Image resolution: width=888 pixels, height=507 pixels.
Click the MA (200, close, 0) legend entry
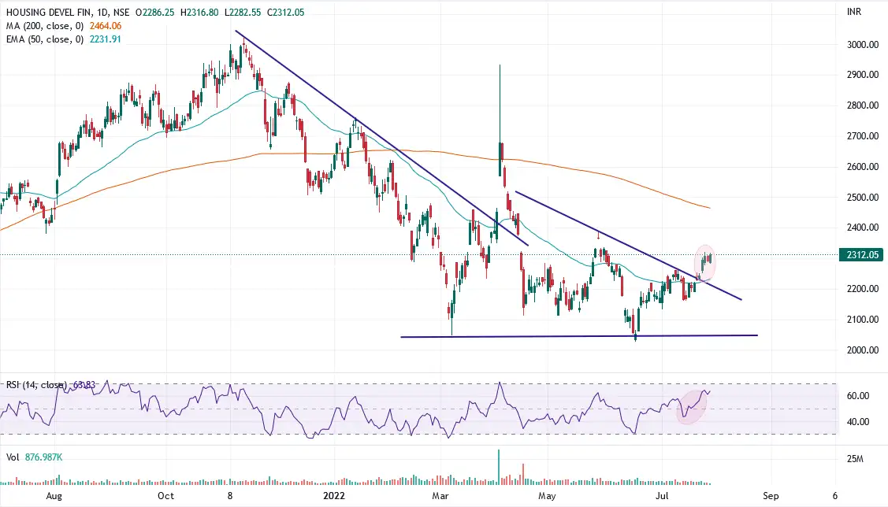[x=43, y=26]
